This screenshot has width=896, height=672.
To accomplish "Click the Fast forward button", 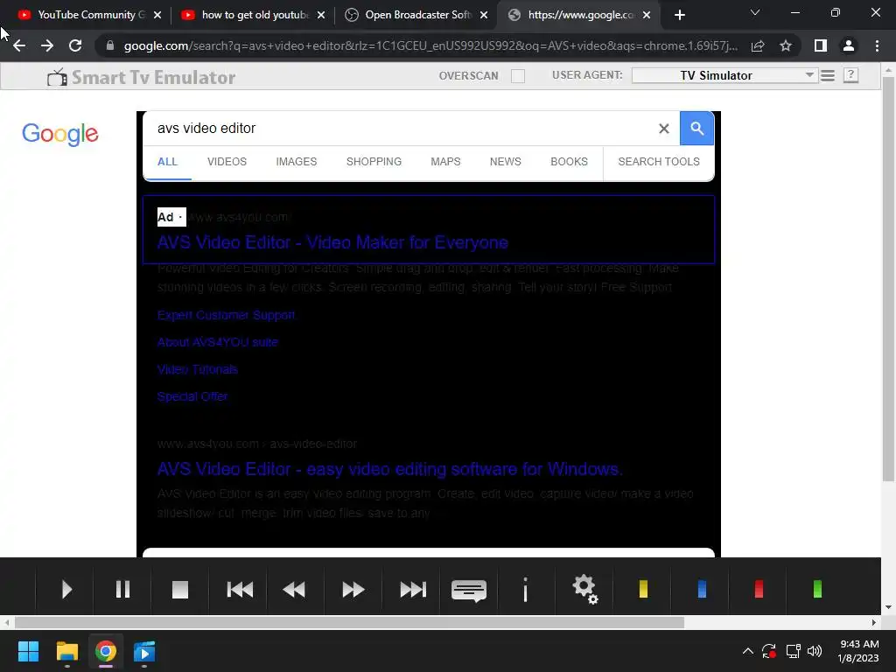I will pos(353,589).
